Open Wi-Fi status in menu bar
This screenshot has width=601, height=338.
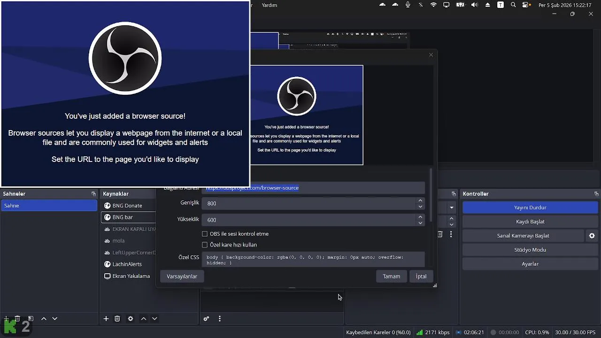[x=433, y=5]
